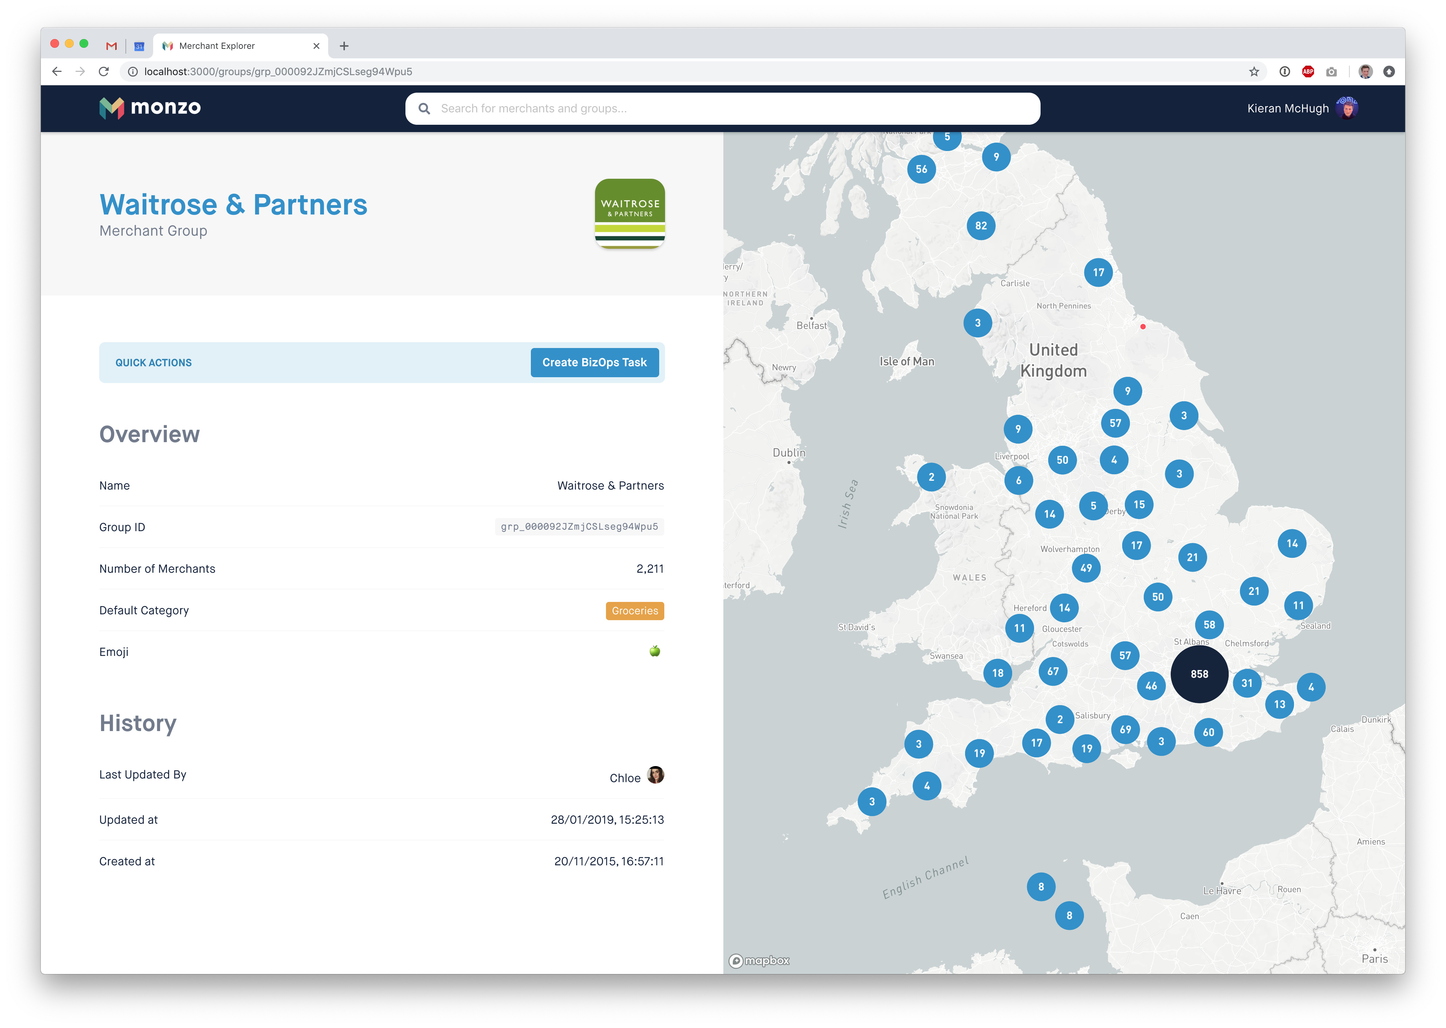Click the camera extension icon
The width and height of the screenshot is (1446, 1028).
point(1332,72)
